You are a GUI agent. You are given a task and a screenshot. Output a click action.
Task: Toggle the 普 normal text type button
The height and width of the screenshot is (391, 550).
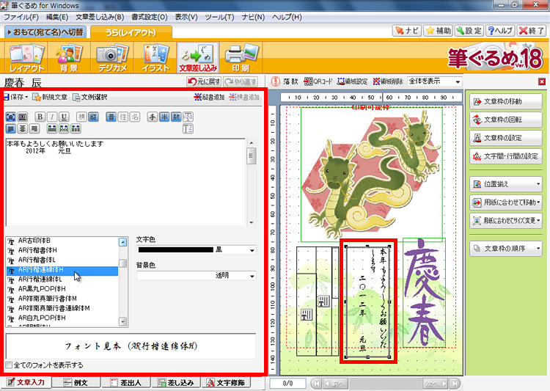pyautogui.click(x=111, y=117)
